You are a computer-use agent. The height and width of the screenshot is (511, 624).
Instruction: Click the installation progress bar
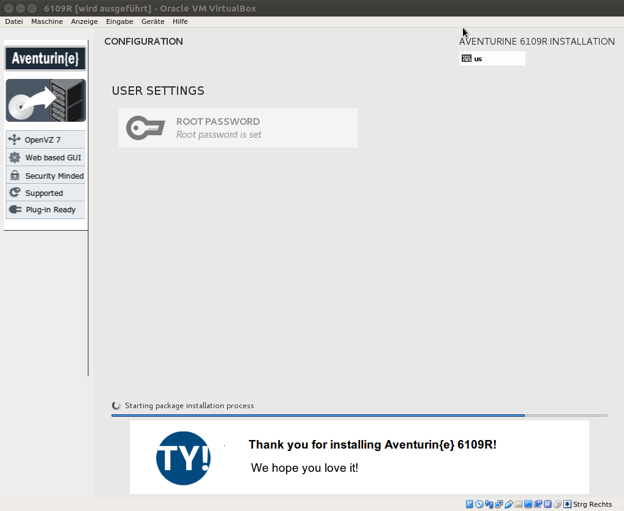359,415
